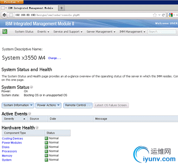Click the 'Welcome USER' text in header
This screenshot has width=178, height=166.
[x=166, y=23]
